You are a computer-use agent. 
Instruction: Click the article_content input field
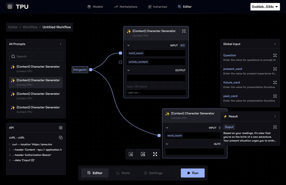point(156,62)
